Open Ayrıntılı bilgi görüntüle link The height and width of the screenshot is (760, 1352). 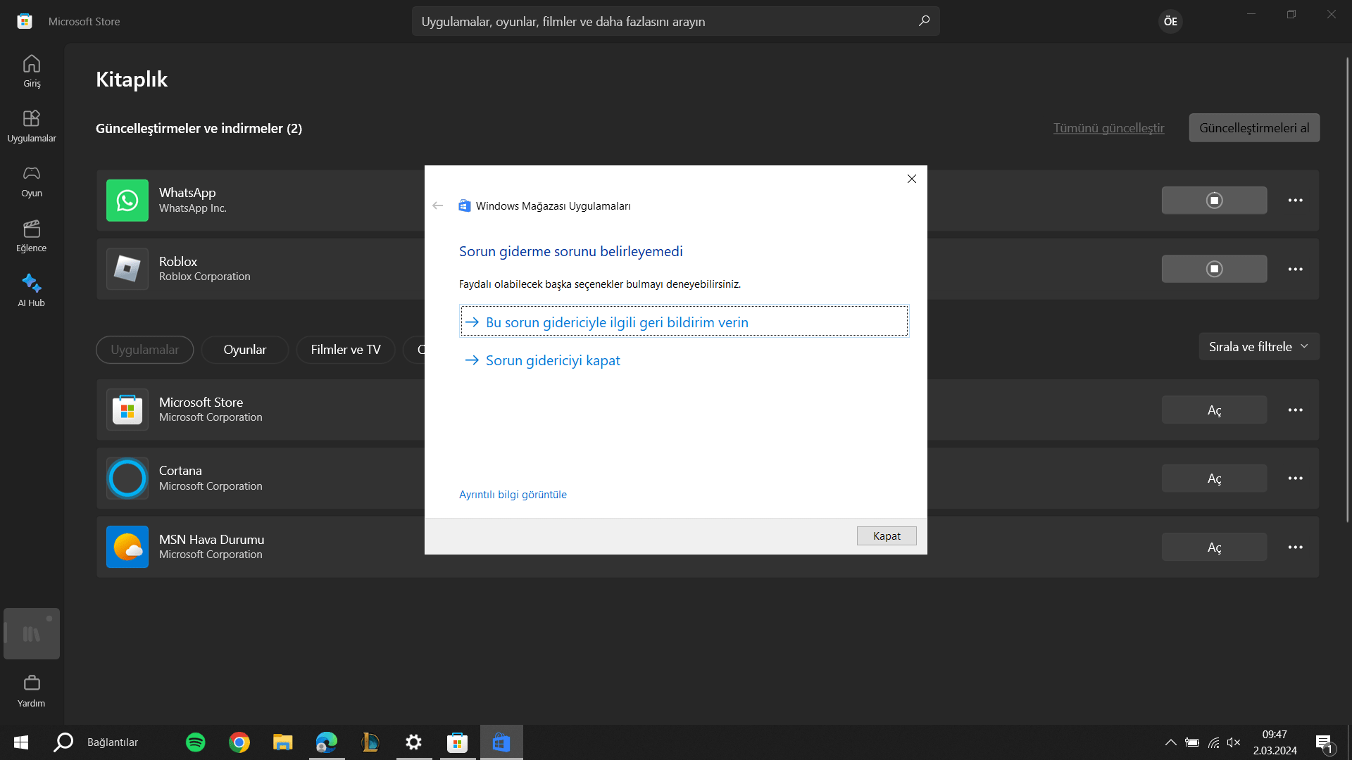[x=513, y=495]
